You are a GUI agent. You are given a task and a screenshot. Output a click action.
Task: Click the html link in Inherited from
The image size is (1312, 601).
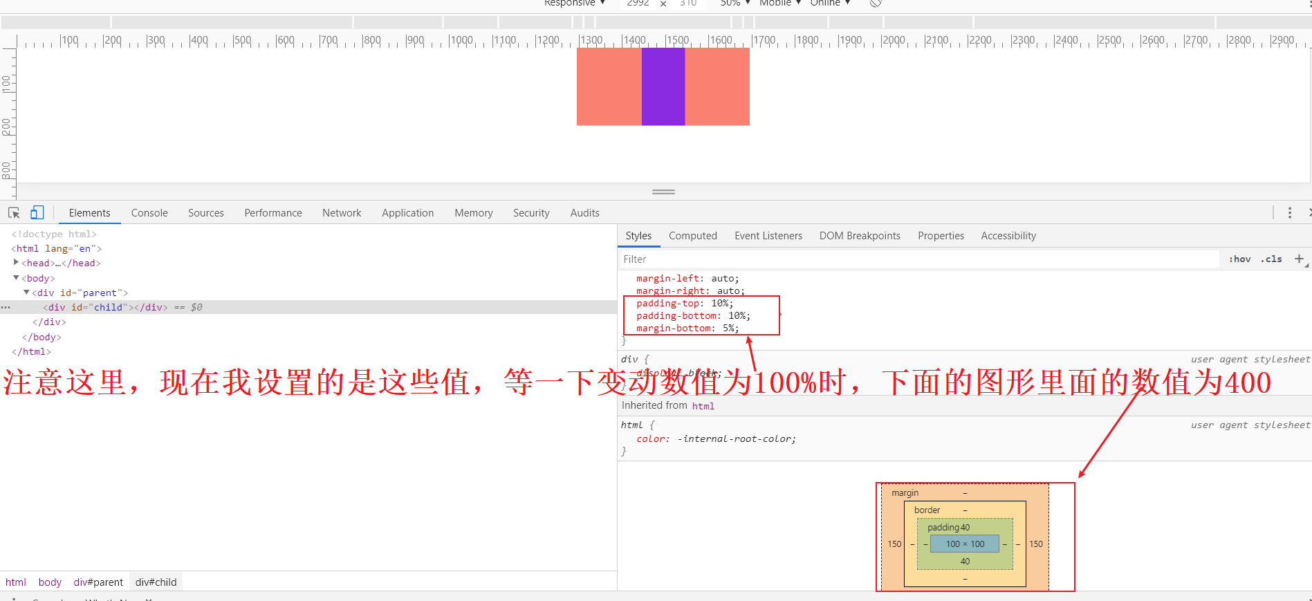[703, 406]
